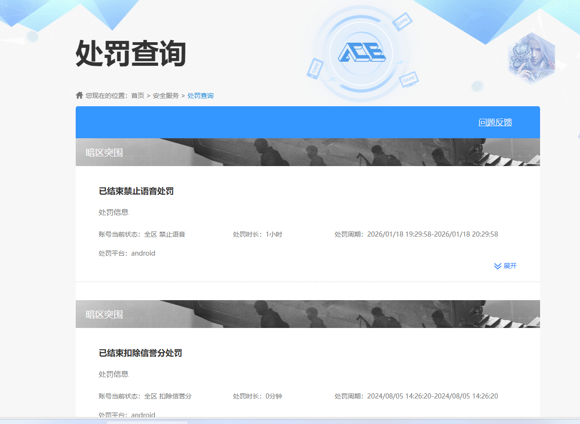Click 账号当前状态：全区 扣除信誉分 text
This screenshot has height=424, width=580.
click(x=145, y=396)
